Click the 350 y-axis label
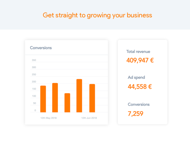Image resolution: width=190 pixels, height=142 pixels. click(x=34, y=60)
